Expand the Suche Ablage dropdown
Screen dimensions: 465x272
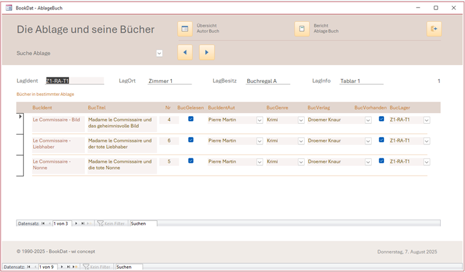pos(159,54)
